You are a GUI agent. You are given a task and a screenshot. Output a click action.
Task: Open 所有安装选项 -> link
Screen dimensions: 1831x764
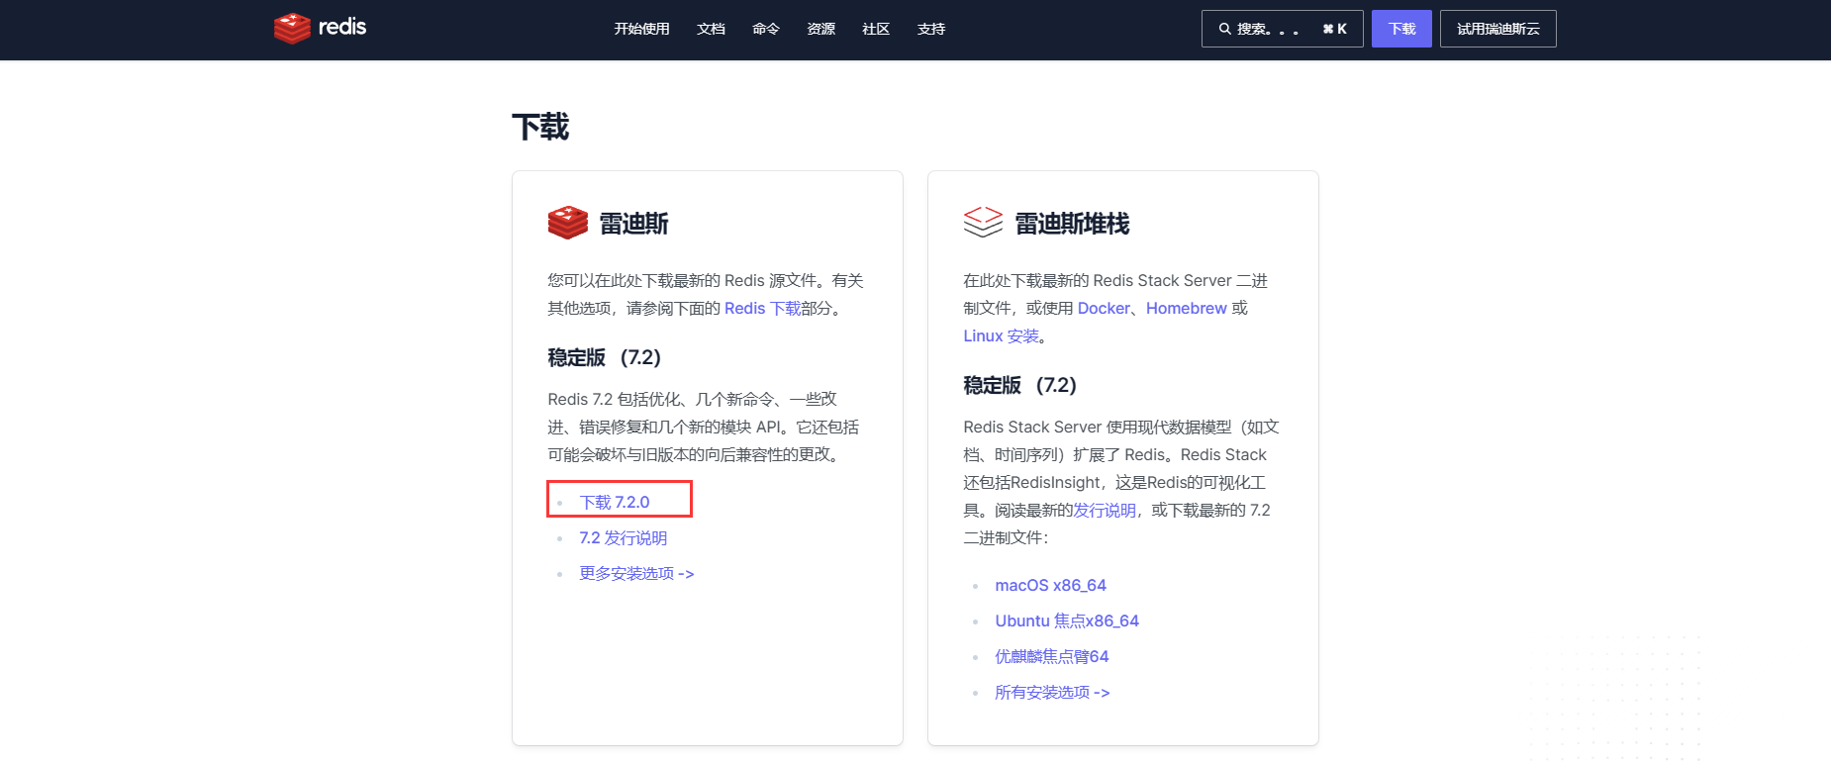1052,693
